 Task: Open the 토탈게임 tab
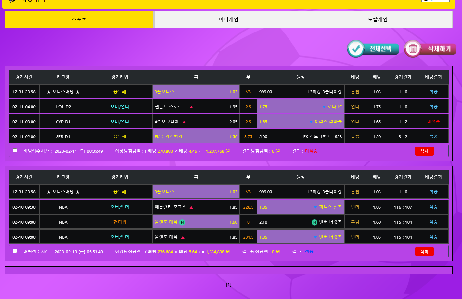378,19
